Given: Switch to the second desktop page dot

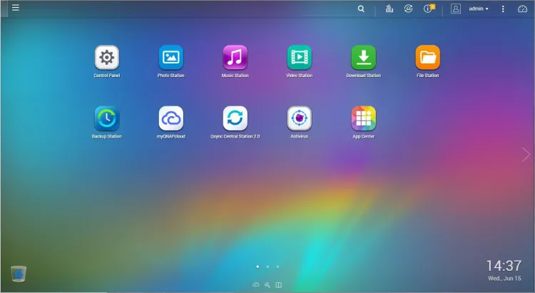Looking at the screenshot, I should (267, 267).
